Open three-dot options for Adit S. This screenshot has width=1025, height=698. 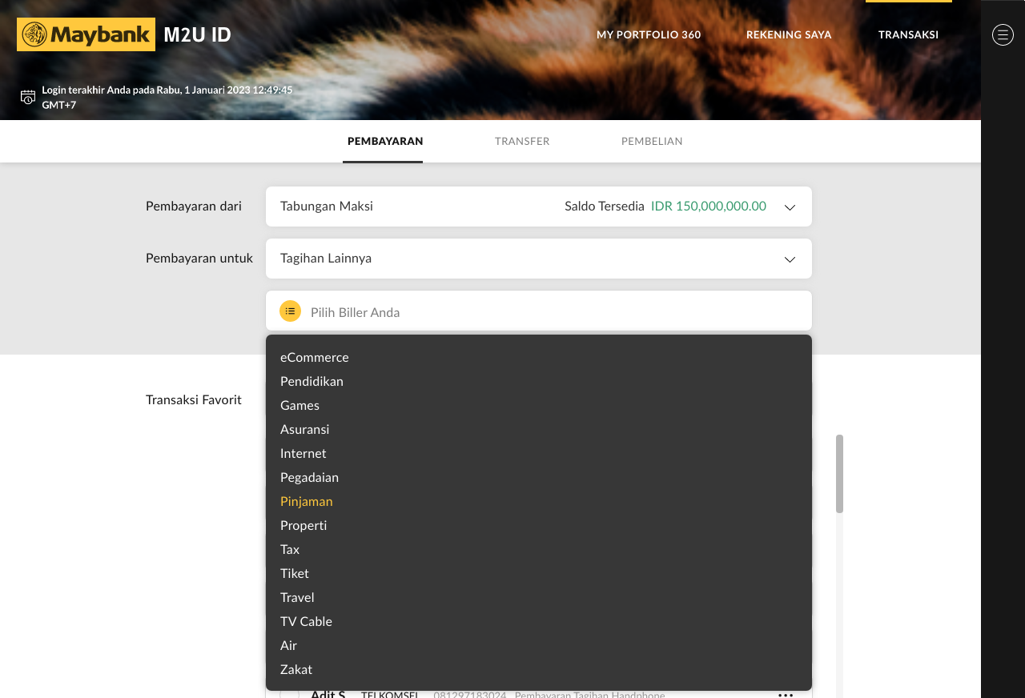click(x=786, y=694)
